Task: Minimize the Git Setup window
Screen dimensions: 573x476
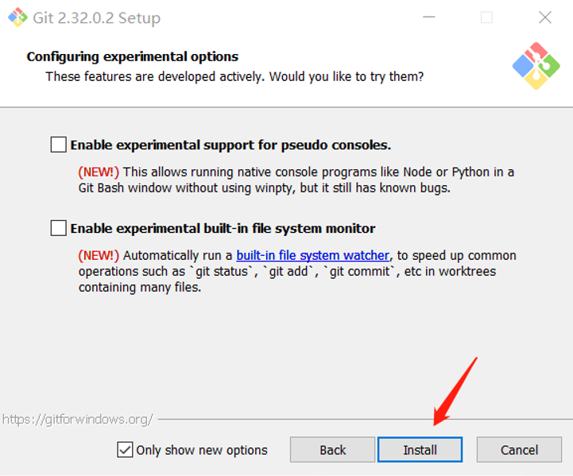Action: click(x=429, y=17)
